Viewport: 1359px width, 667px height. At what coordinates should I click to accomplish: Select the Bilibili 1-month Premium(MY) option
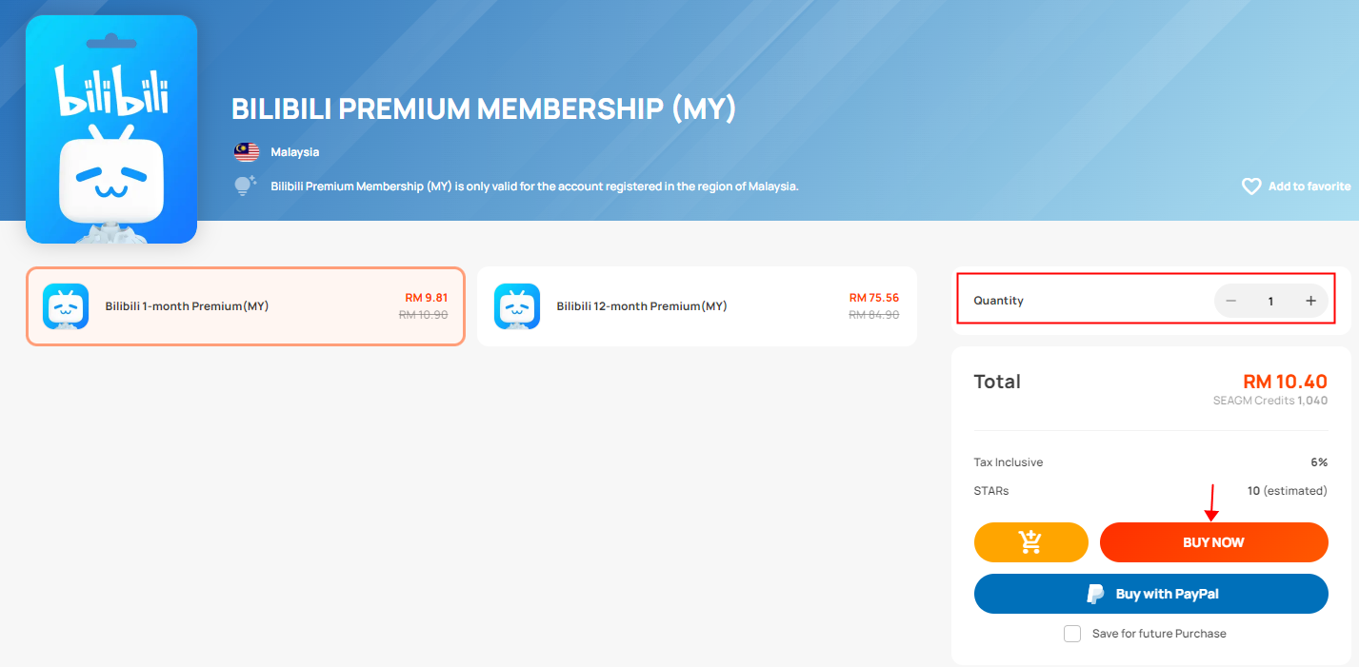pyautogui.click(x=246, y=306)
